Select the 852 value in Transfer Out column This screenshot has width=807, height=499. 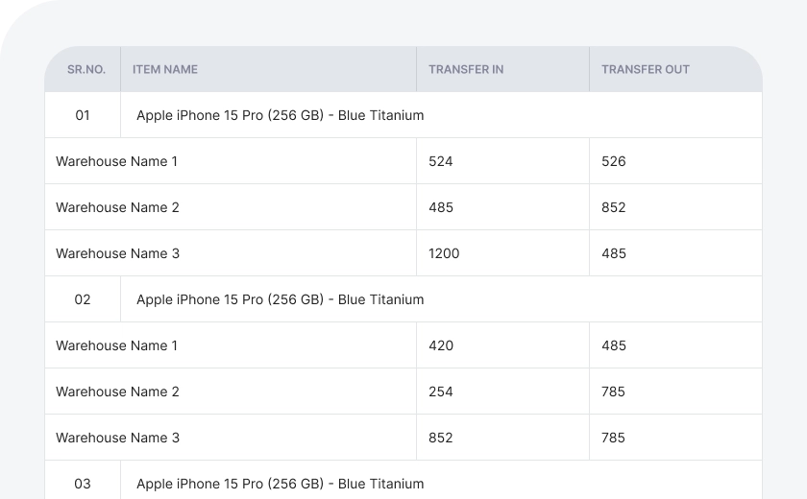[x=614, y=207]
